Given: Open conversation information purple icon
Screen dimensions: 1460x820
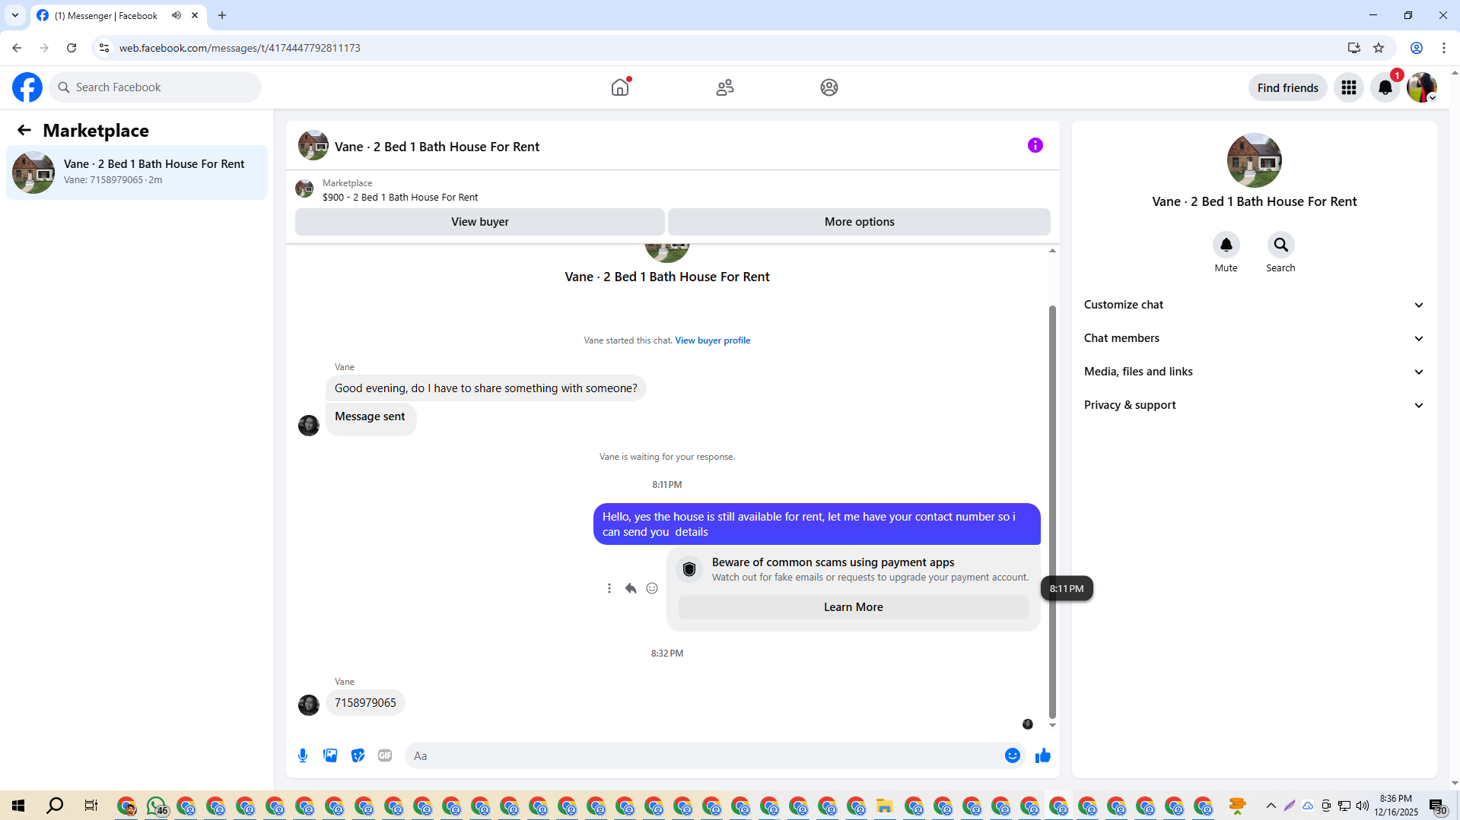Looking at the screenshot, I should (1035, 145).
